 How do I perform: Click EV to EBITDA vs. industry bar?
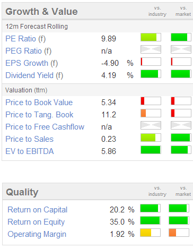coord(151,150)
